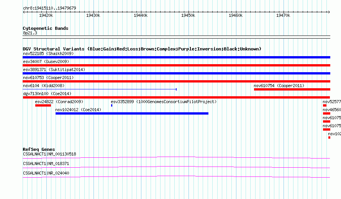341x199 pixels.
Task: Select the small red bar under nsv52577
Action: pos(325,105)
